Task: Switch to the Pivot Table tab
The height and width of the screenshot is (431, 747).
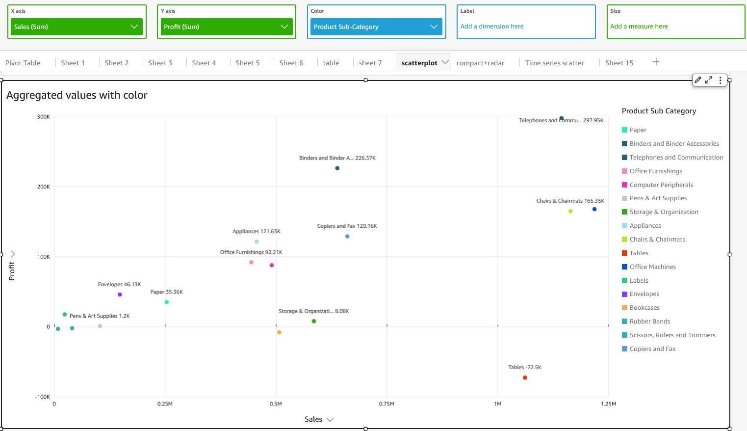Action: 23,63
